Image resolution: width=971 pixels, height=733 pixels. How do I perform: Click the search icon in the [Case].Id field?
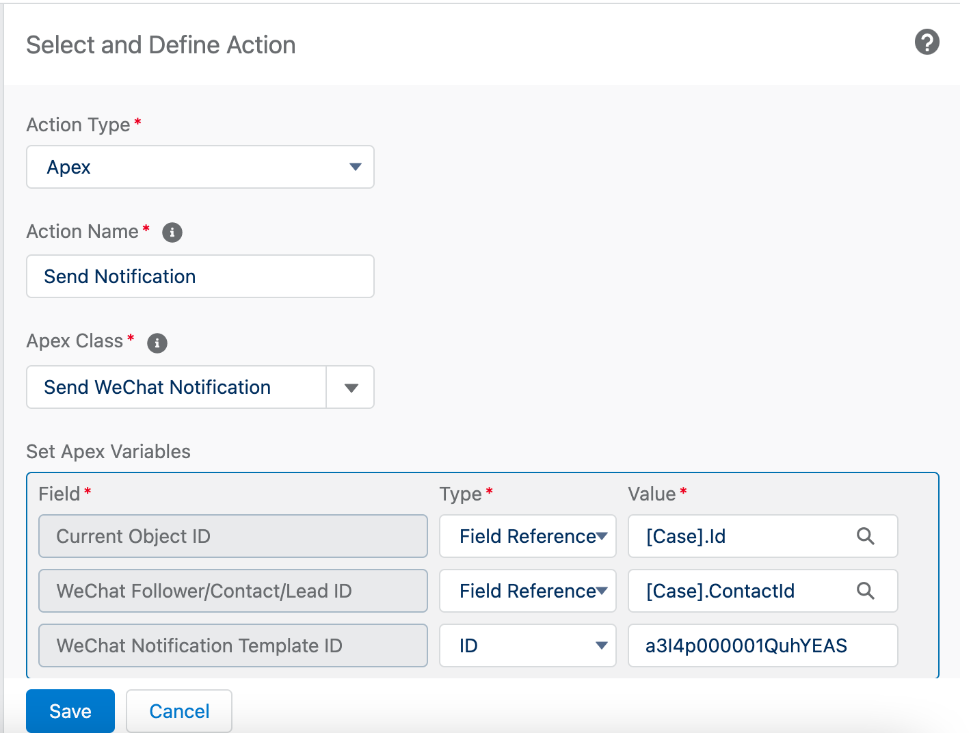click(x=865, y=536)
